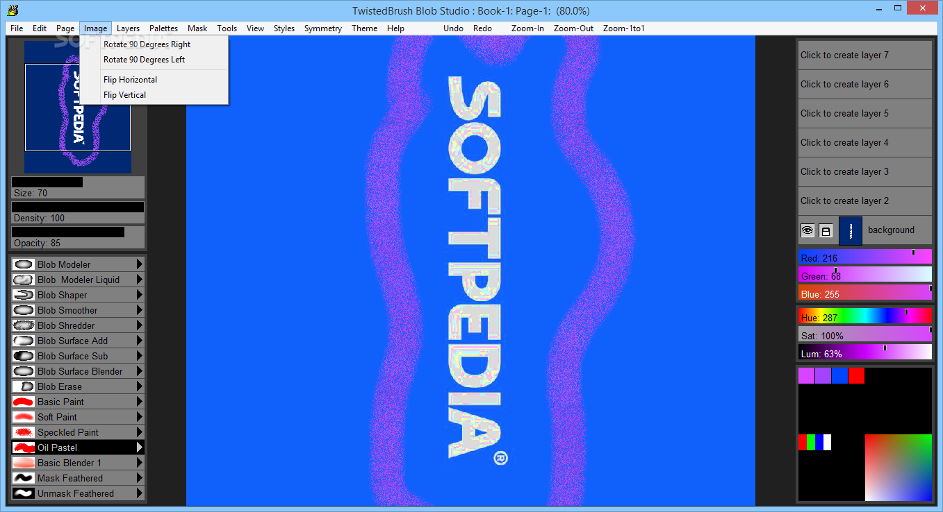Open Blob Erase brush submenu arrow

[x=140, y=386]
